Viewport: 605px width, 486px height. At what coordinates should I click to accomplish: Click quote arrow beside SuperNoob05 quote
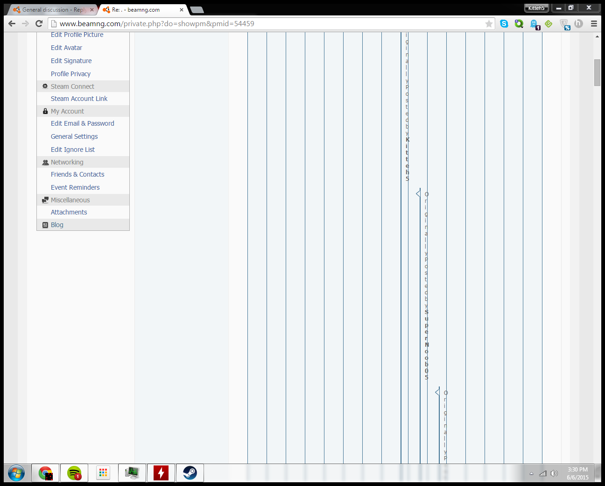(x=418, y=193)
